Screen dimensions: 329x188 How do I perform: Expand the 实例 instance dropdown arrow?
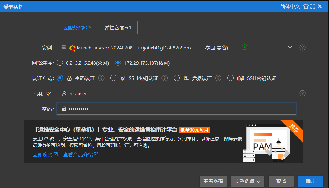[290, 48]
